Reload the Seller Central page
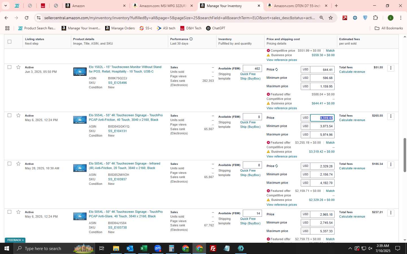 pyautogui.click(x=27, y=18)
